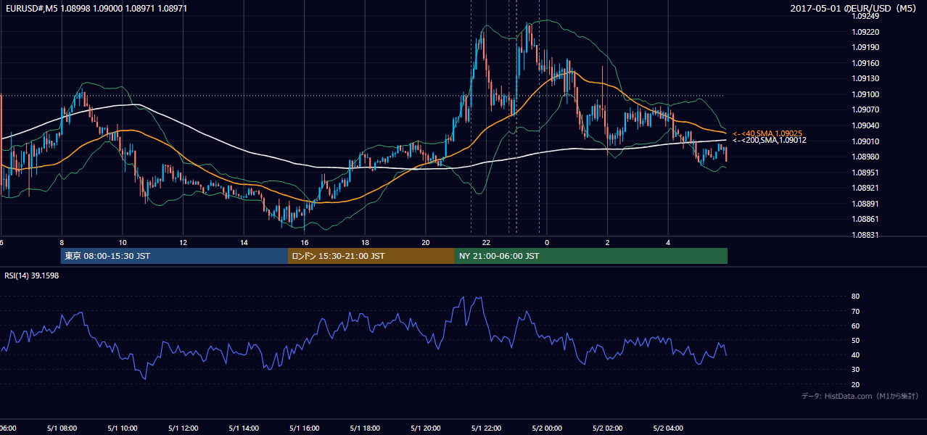Select hour label 18 under the price chart
927x435 pixels.
click(365, 243)
